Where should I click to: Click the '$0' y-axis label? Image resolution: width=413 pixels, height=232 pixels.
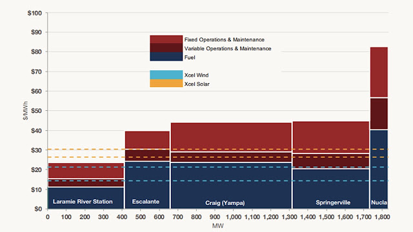[38, 209]
